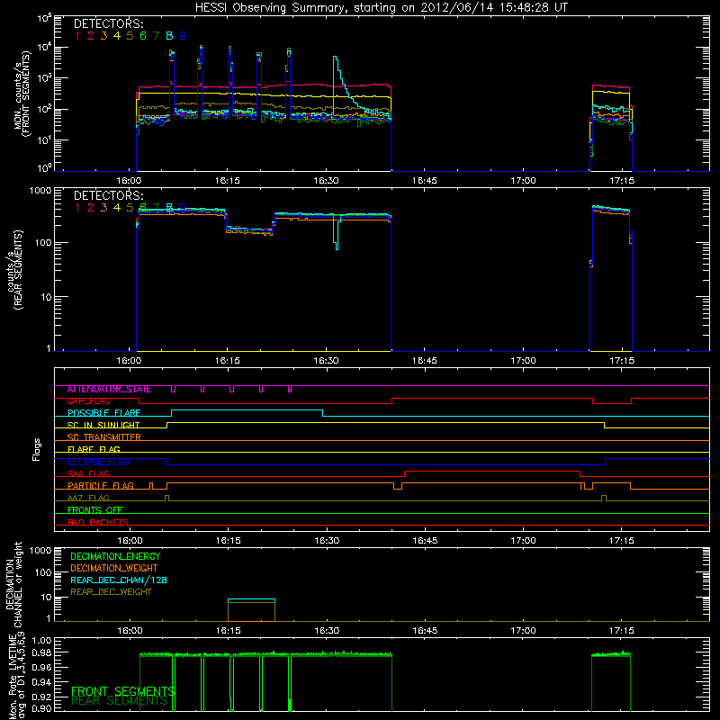Click pink detector 2 in front segments legend
Viewport: 720px width, 720px height.
coord(91,36)
